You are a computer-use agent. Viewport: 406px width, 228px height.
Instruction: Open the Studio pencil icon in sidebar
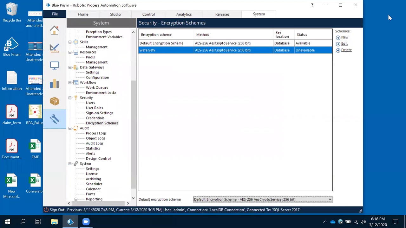point(54,48)
